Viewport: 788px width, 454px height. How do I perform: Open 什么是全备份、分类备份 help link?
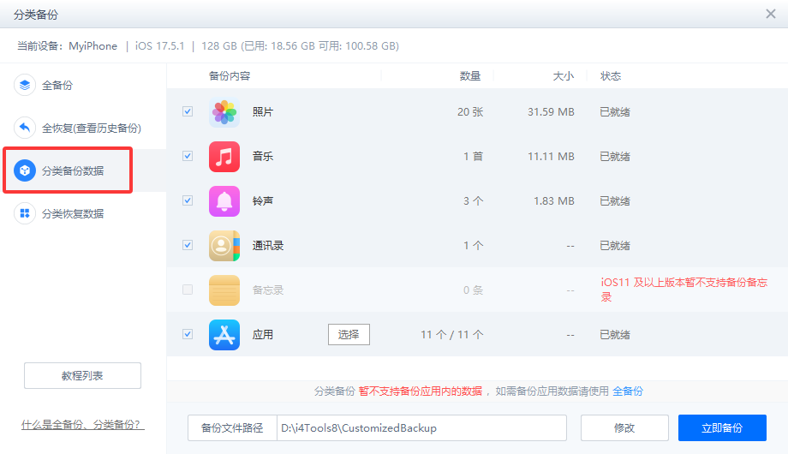pyautogui.click(x=82, y=425)
